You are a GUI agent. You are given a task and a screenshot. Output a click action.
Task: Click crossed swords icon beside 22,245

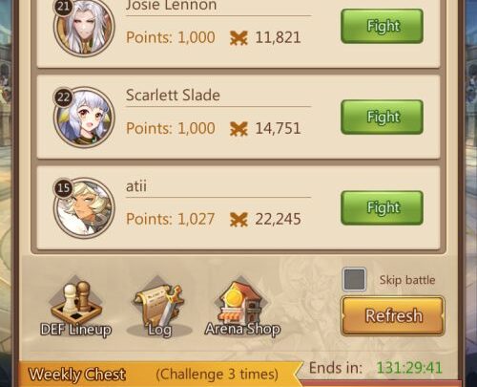pos(238,220)
